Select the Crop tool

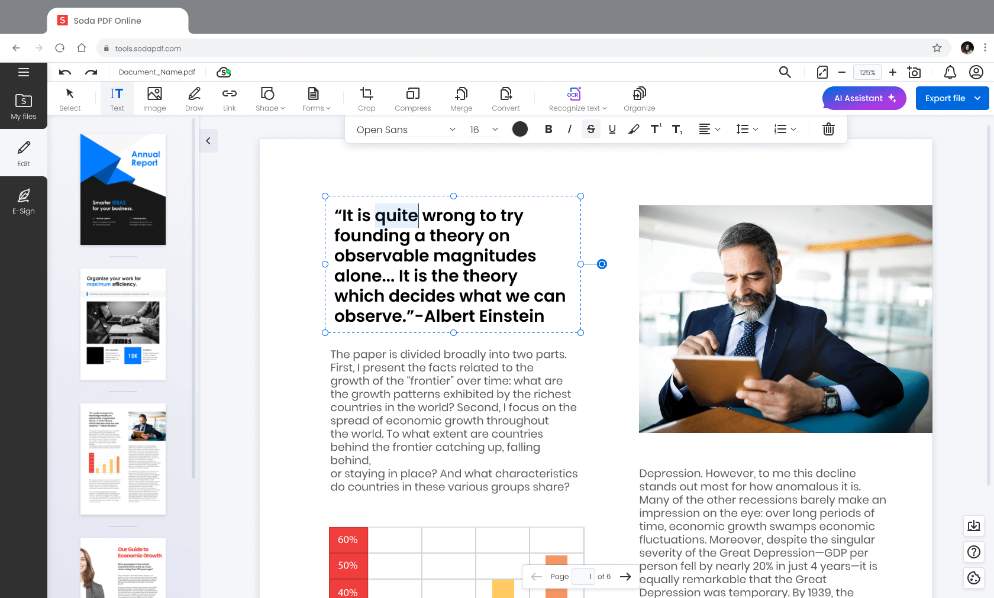(366, 98)
